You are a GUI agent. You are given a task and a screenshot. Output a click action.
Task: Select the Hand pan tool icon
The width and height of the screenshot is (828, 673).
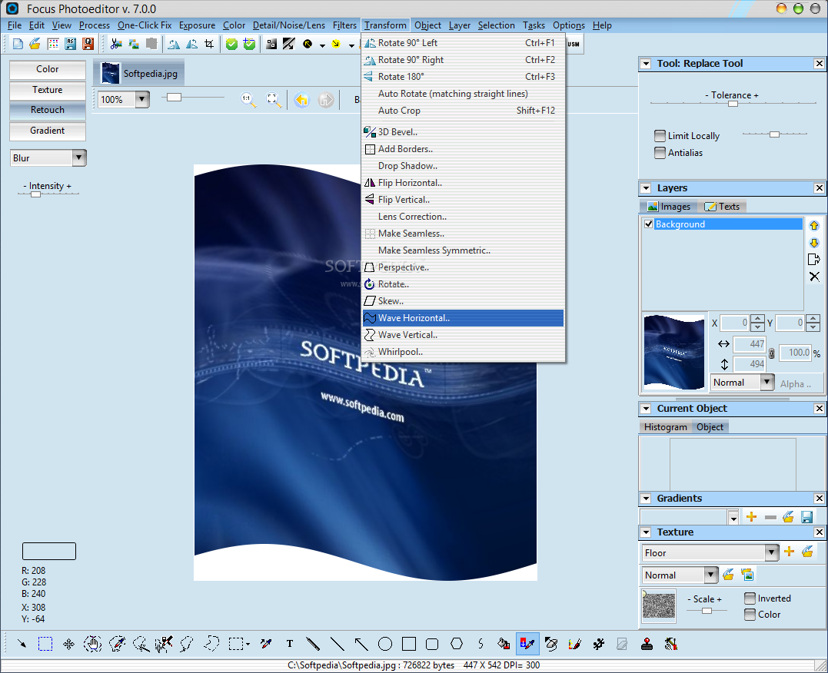(x=93, y=644)
